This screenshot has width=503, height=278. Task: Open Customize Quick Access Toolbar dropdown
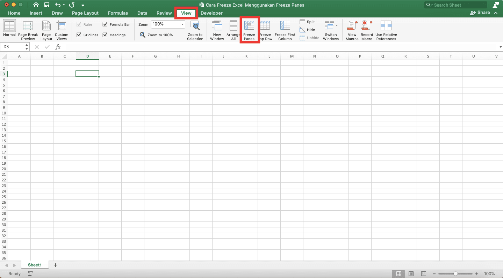click(83, 5)
